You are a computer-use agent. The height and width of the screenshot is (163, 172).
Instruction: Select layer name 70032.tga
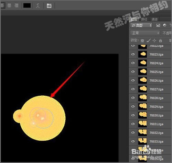[157, 133]
